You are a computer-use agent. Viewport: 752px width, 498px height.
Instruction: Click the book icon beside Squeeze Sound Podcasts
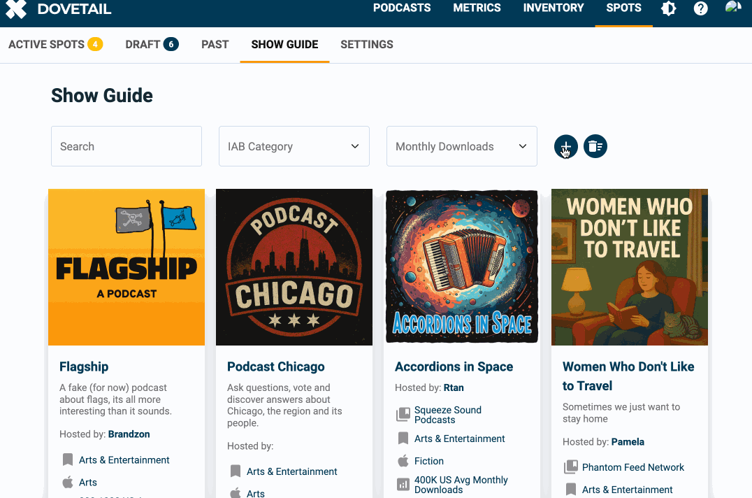pos(403,414)
